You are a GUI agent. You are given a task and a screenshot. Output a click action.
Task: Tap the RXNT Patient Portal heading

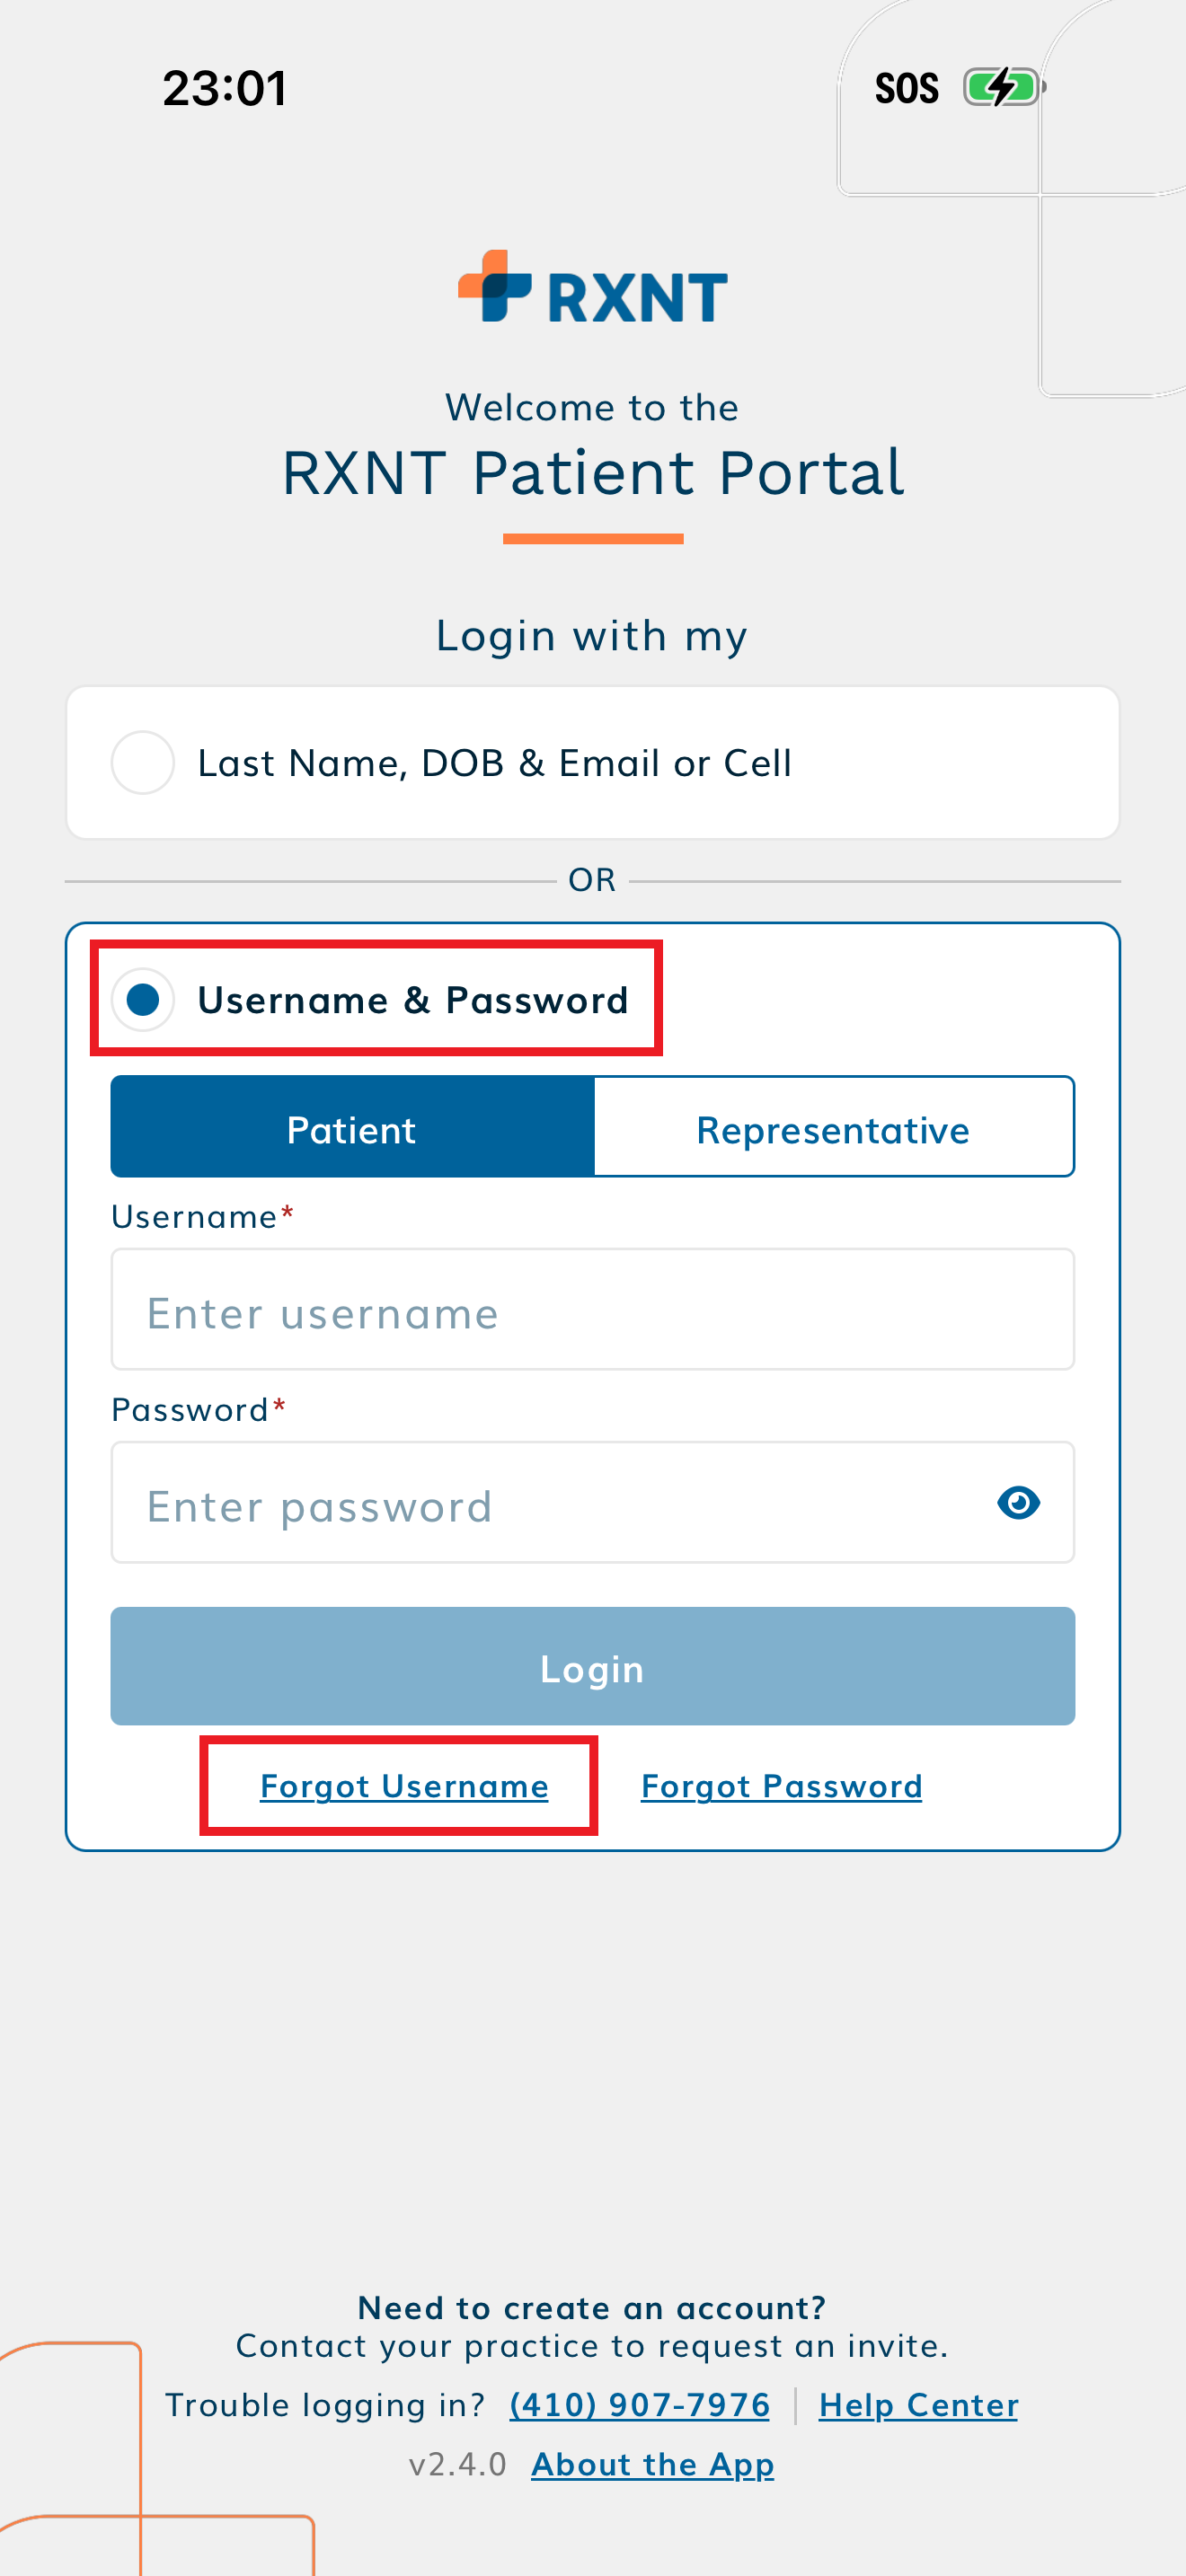pos(592,472)
